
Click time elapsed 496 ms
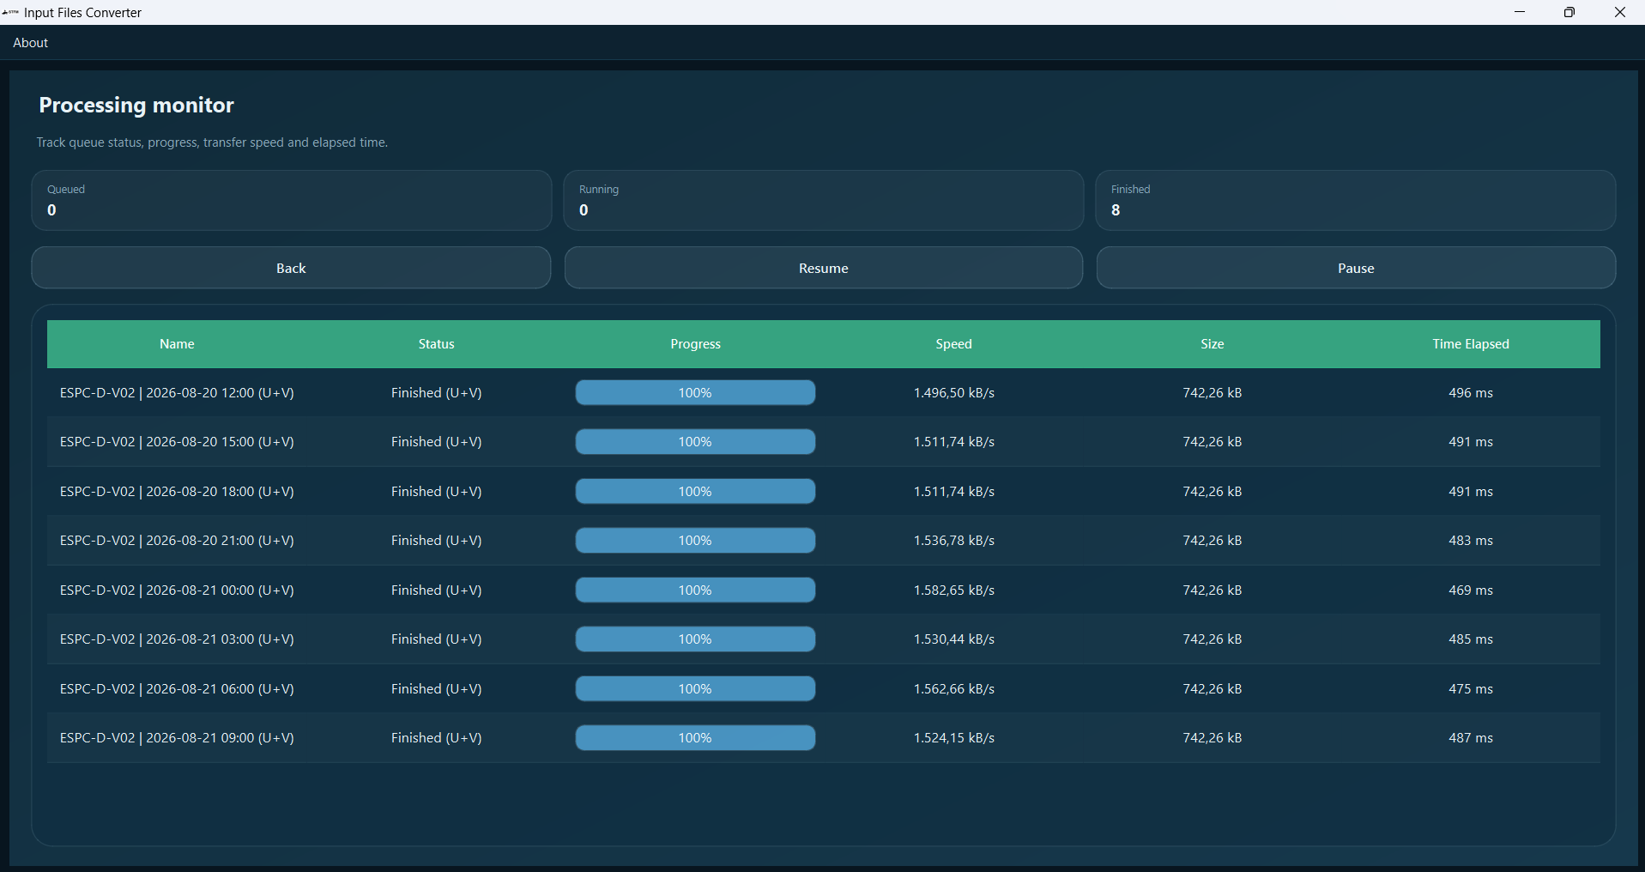pyautogui.click(x=1470, y=393)
